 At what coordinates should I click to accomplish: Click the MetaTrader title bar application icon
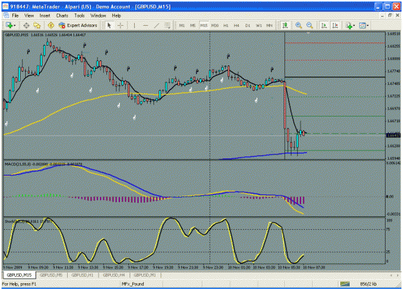click(5, 6)
